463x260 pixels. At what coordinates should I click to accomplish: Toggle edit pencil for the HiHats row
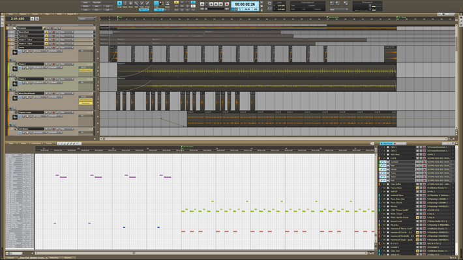click(x=381, y=169)
